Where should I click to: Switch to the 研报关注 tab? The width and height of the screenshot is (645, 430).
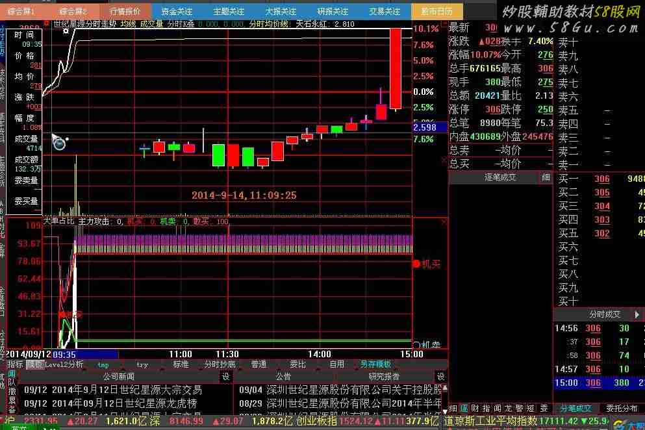click(333, 11)
